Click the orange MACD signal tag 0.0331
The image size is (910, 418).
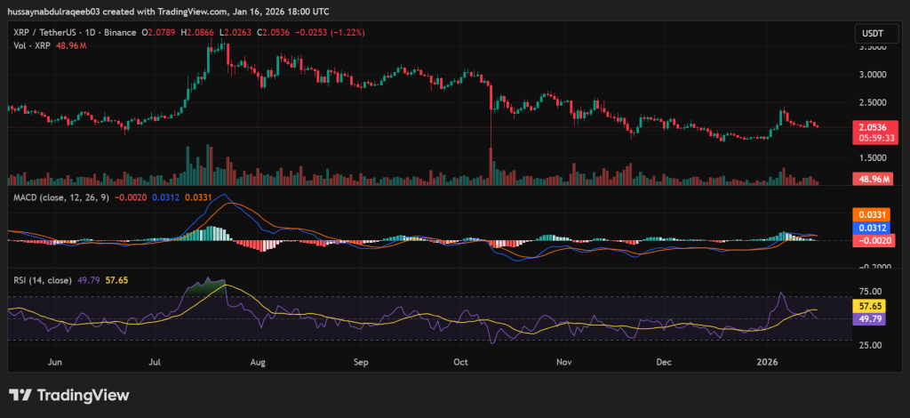[871, 214]
